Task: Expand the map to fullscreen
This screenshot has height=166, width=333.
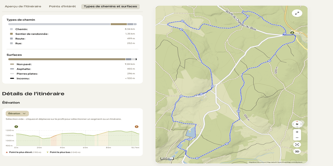Action: click(297, 13)
